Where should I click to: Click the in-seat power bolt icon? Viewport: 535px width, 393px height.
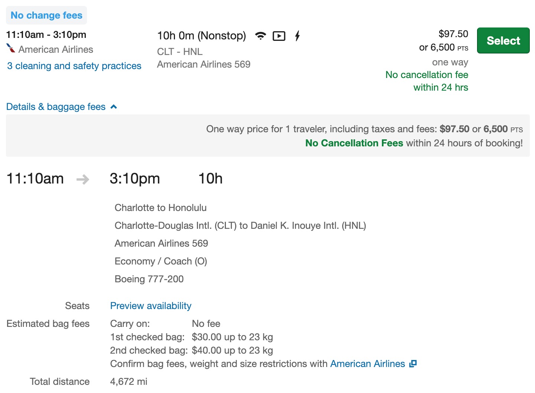point(297,36)
